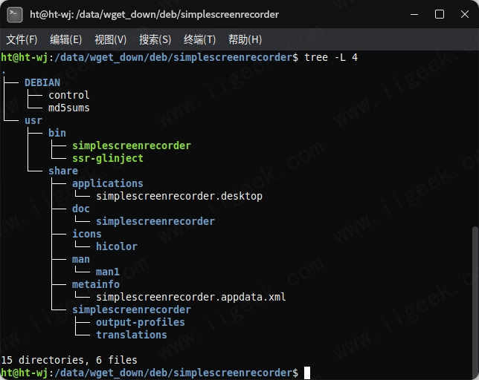Open the 视图(V) menu
The height and width of the screenshot is (380, 479).
tap(110, 39)
